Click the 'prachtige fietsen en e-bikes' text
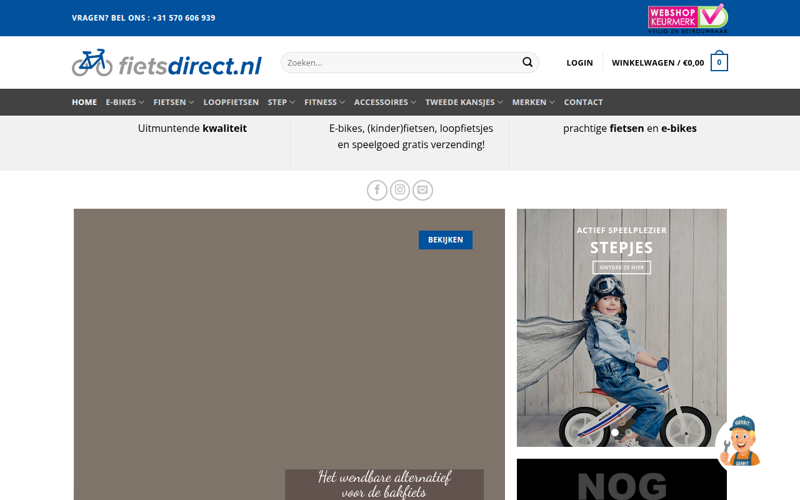This screenshot has height=500, width=800. [630, 128]
